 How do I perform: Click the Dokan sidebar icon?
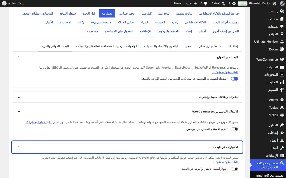point(282,49)
